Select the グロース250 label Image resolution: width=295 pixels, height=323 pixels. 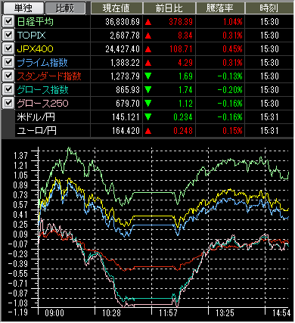pyautogui.click(x=42, y=104)
